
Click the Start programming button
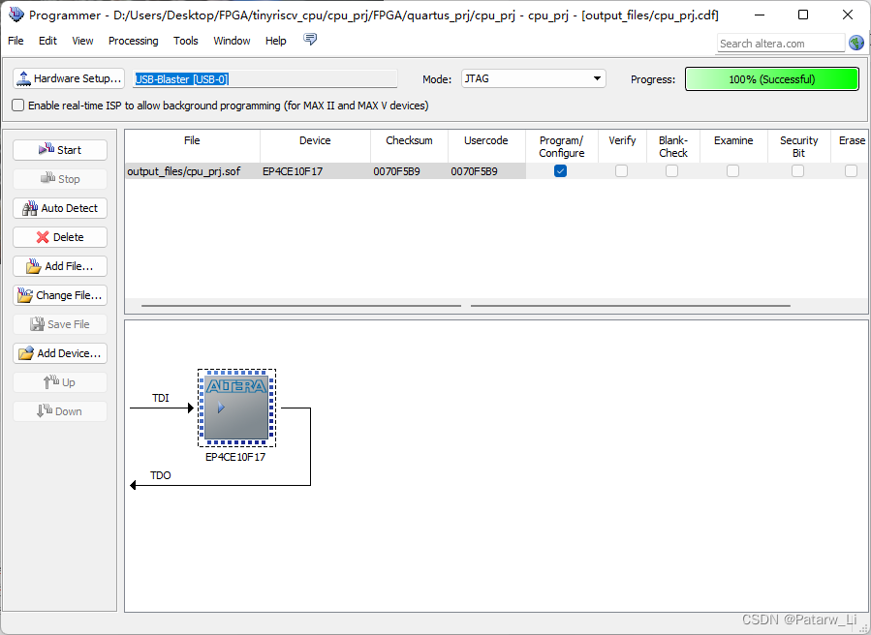point(60,150)
